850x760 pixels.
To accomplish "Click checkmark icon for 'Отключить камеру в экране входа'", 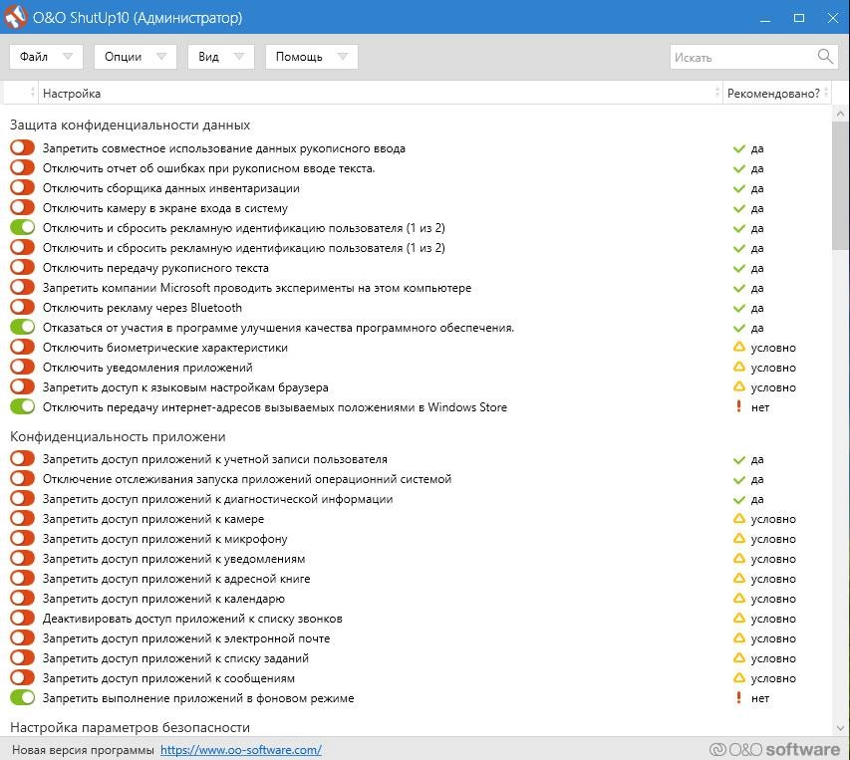I will [x=738, y=208].
